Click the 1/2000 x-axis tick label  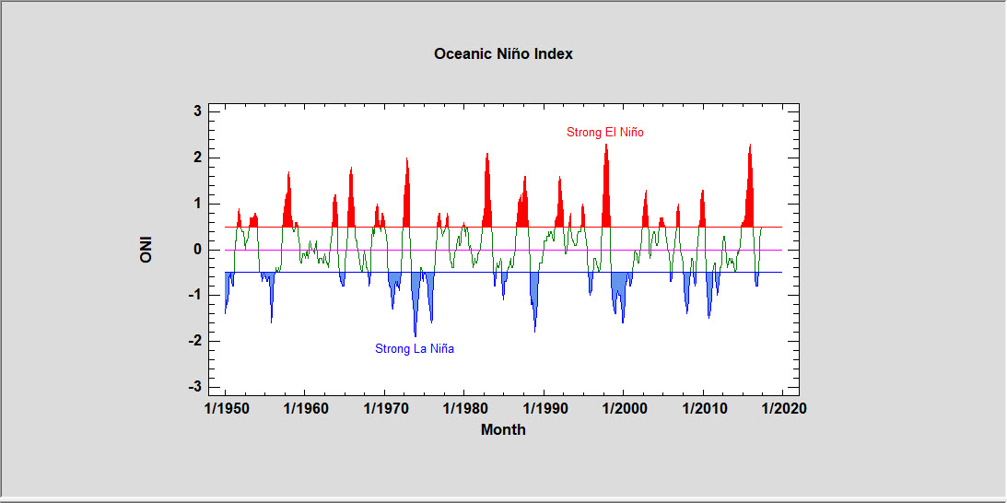pos(624,409)
